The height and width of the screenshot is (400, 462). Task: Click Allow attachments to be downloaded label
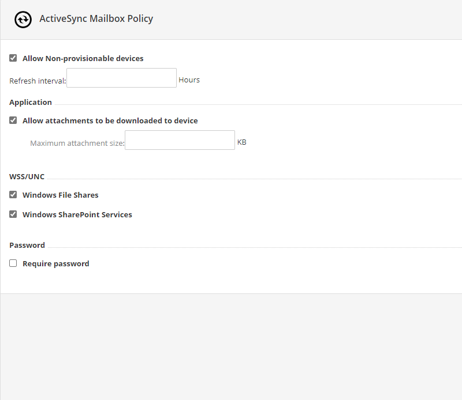click(110, 121)
